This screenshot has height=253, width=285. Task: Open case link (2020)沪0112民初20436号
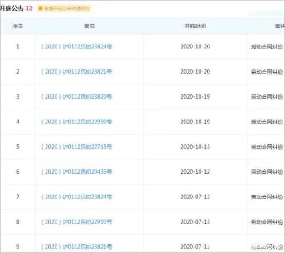pos(76,172)
